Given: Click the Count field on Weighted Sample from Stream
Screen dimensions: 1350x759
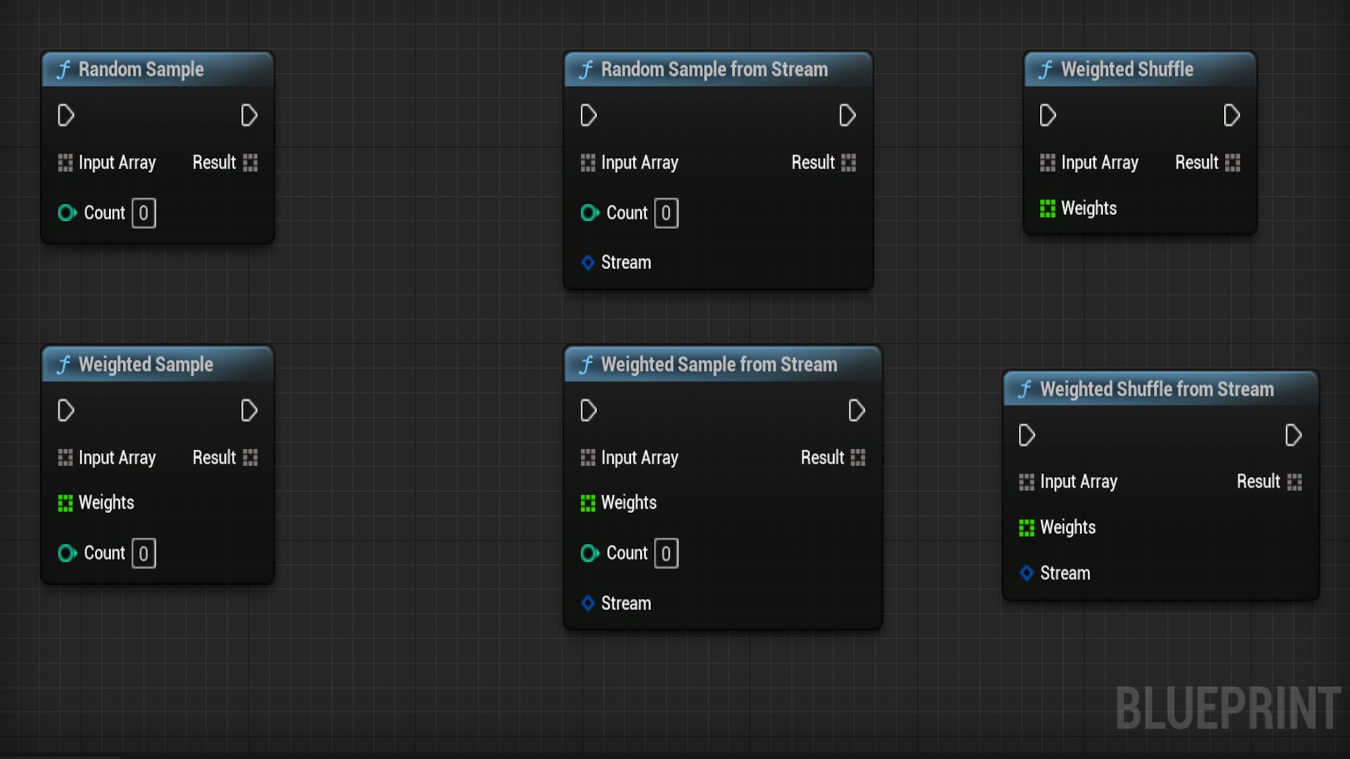Looking at the screenshot, I should [666, 552].
